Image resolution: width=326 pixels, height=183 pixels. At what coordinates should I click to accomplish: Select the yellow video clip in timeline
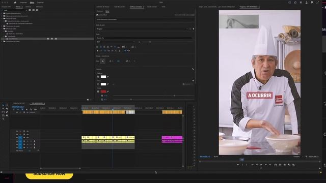point(108,137)
